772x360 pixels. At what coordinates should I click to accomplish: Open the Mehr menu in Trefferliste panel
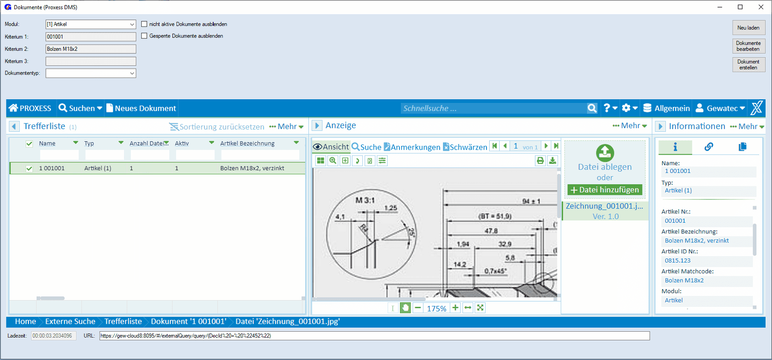coord(286,126)
